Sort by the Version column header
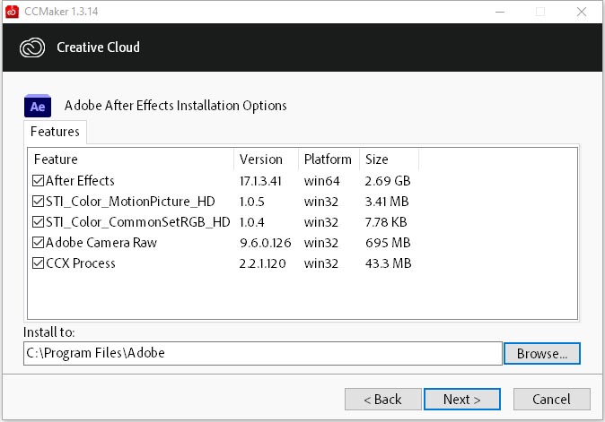Viewport: 605px width, 422px height. [x=266, y=159]
